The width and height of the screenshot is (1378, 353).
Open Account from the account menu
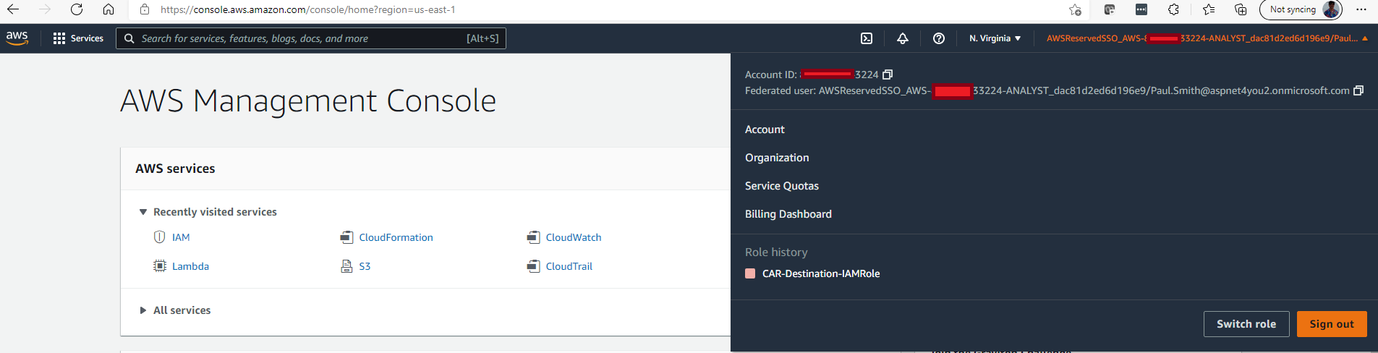pyautogui.click(x=765, y=129)
